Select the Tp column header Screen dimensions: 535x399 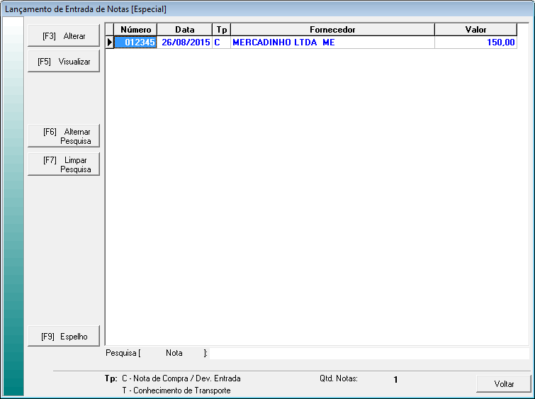[x=221, y=30]
